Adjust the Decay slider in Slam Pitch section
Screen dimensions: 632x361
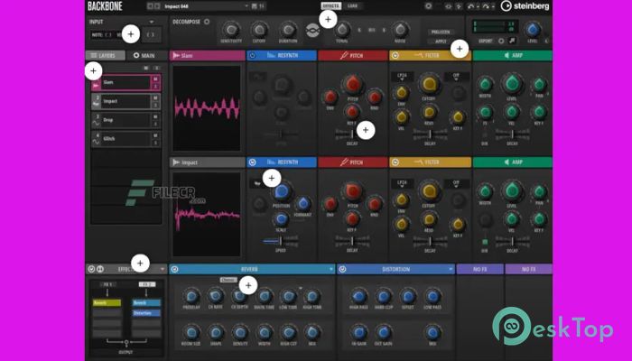pos(351,134)
